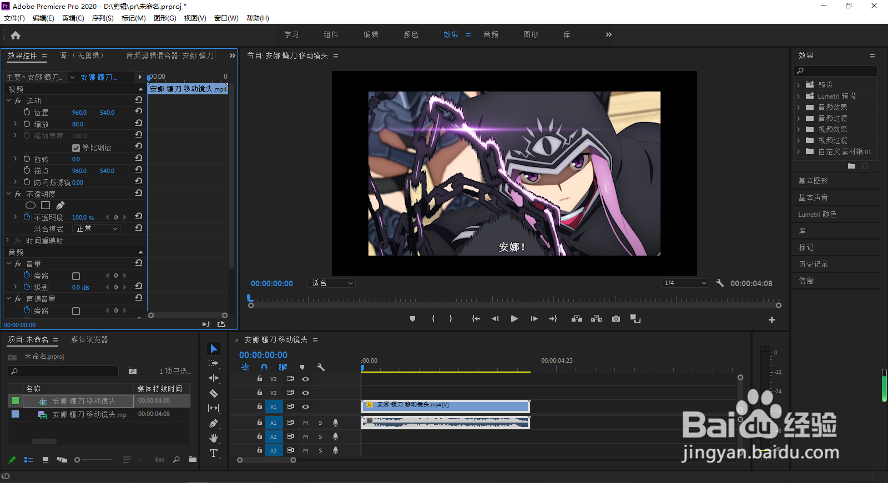Screen dimensions: 888x483
Task: Hide V2 track output eye
Action: pyautogui.click(x=305, y=393)
